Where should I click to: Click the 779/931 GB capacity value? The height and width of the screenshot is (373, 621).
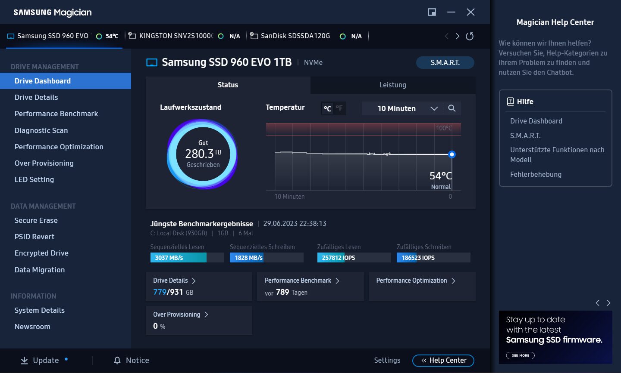tap(173, 292)
